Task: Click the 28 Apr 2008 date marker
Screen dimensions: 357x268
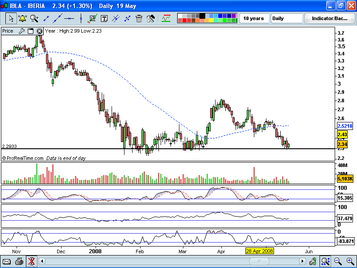Action: (x=260, y=251)
